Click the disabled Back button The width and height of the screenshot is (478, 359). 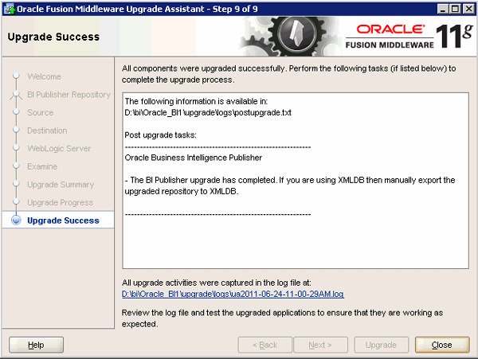point(265,345)
